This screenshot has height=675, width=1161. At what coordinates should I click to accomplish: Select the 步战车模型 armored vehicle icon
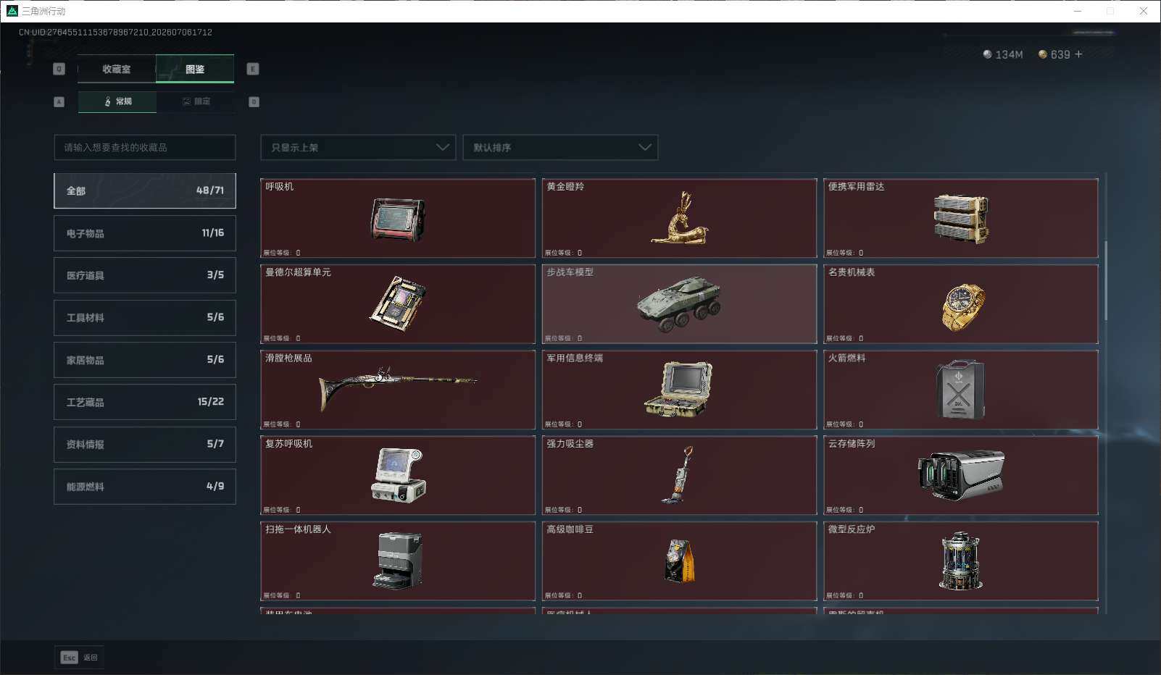(x=679, y=303)
